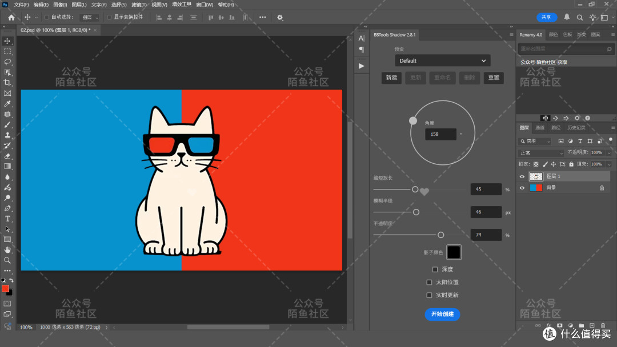Expand the 填充 fill dropdown arrow
Viewport: 617px width, 347px height.
click(x=609, y=164)
